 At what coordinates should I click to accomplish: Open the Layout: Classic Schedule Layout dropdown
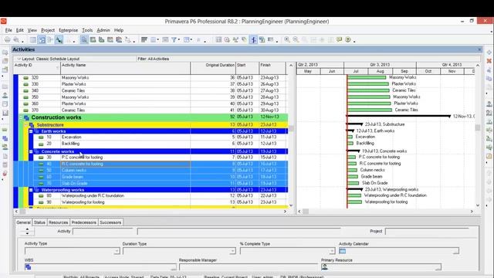tap(19, 59)
